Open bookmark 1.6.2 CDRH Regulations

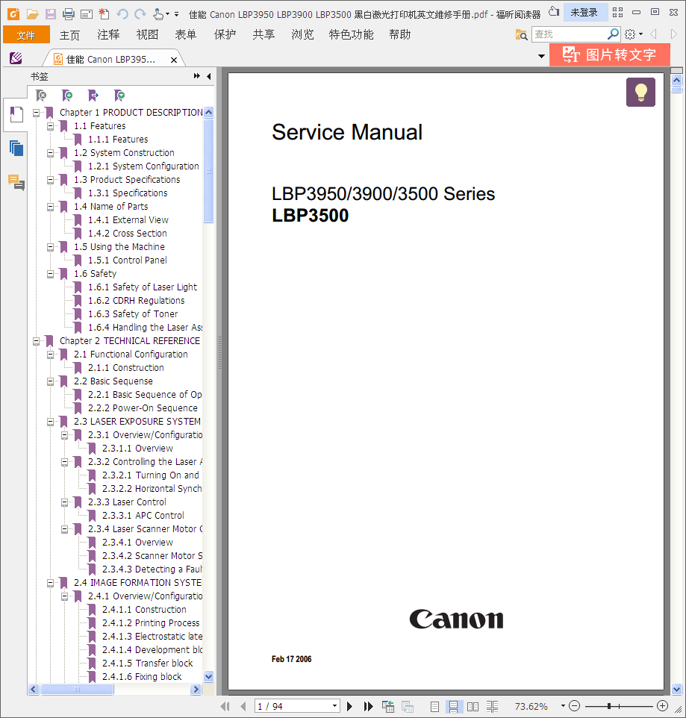pos(137,301)
